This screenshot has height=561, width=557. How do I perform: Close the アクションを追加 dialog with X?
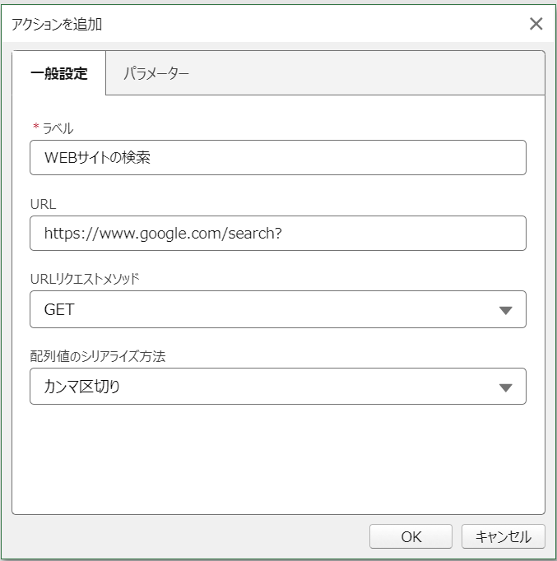click(x=536, y=24)
